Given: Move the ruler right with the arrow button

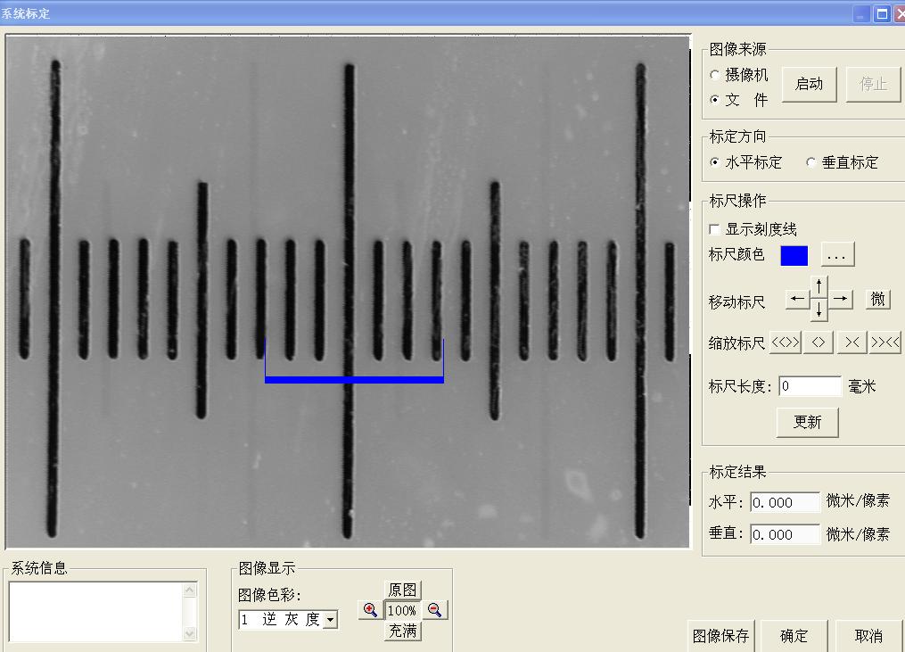Looking at the screenshot, I should [842, 300].
